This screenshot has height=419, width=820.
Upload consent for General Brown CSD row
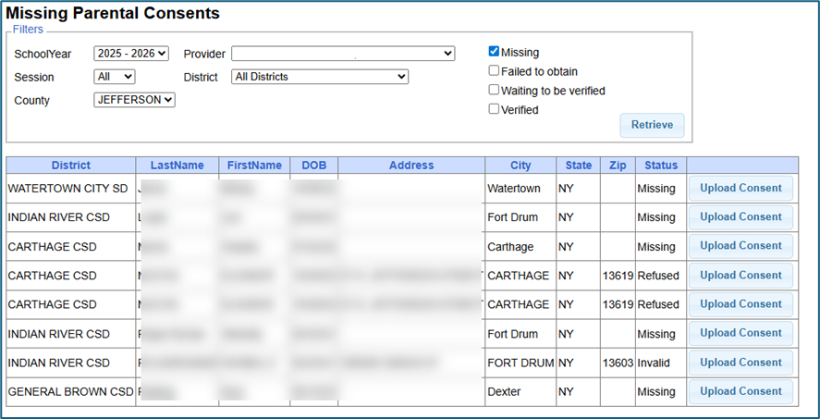(x=740, y=391)
